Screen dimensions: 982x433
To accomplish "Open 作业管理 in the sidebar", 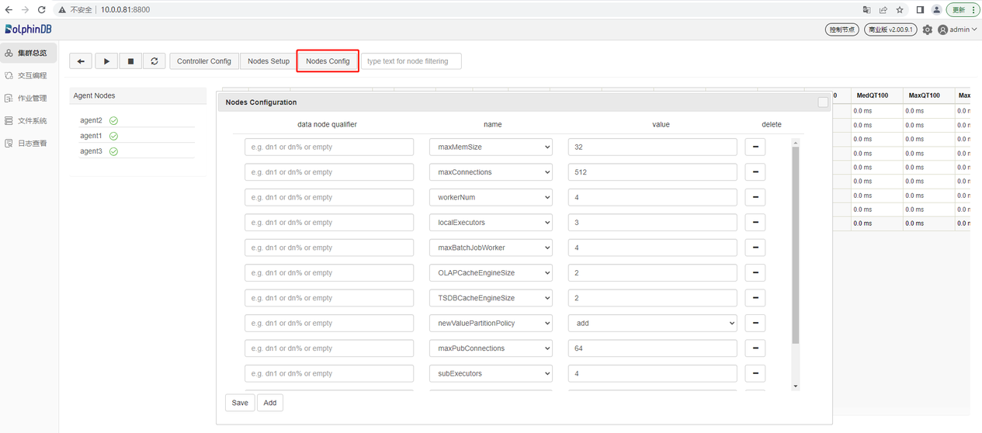I will (32, 99).
